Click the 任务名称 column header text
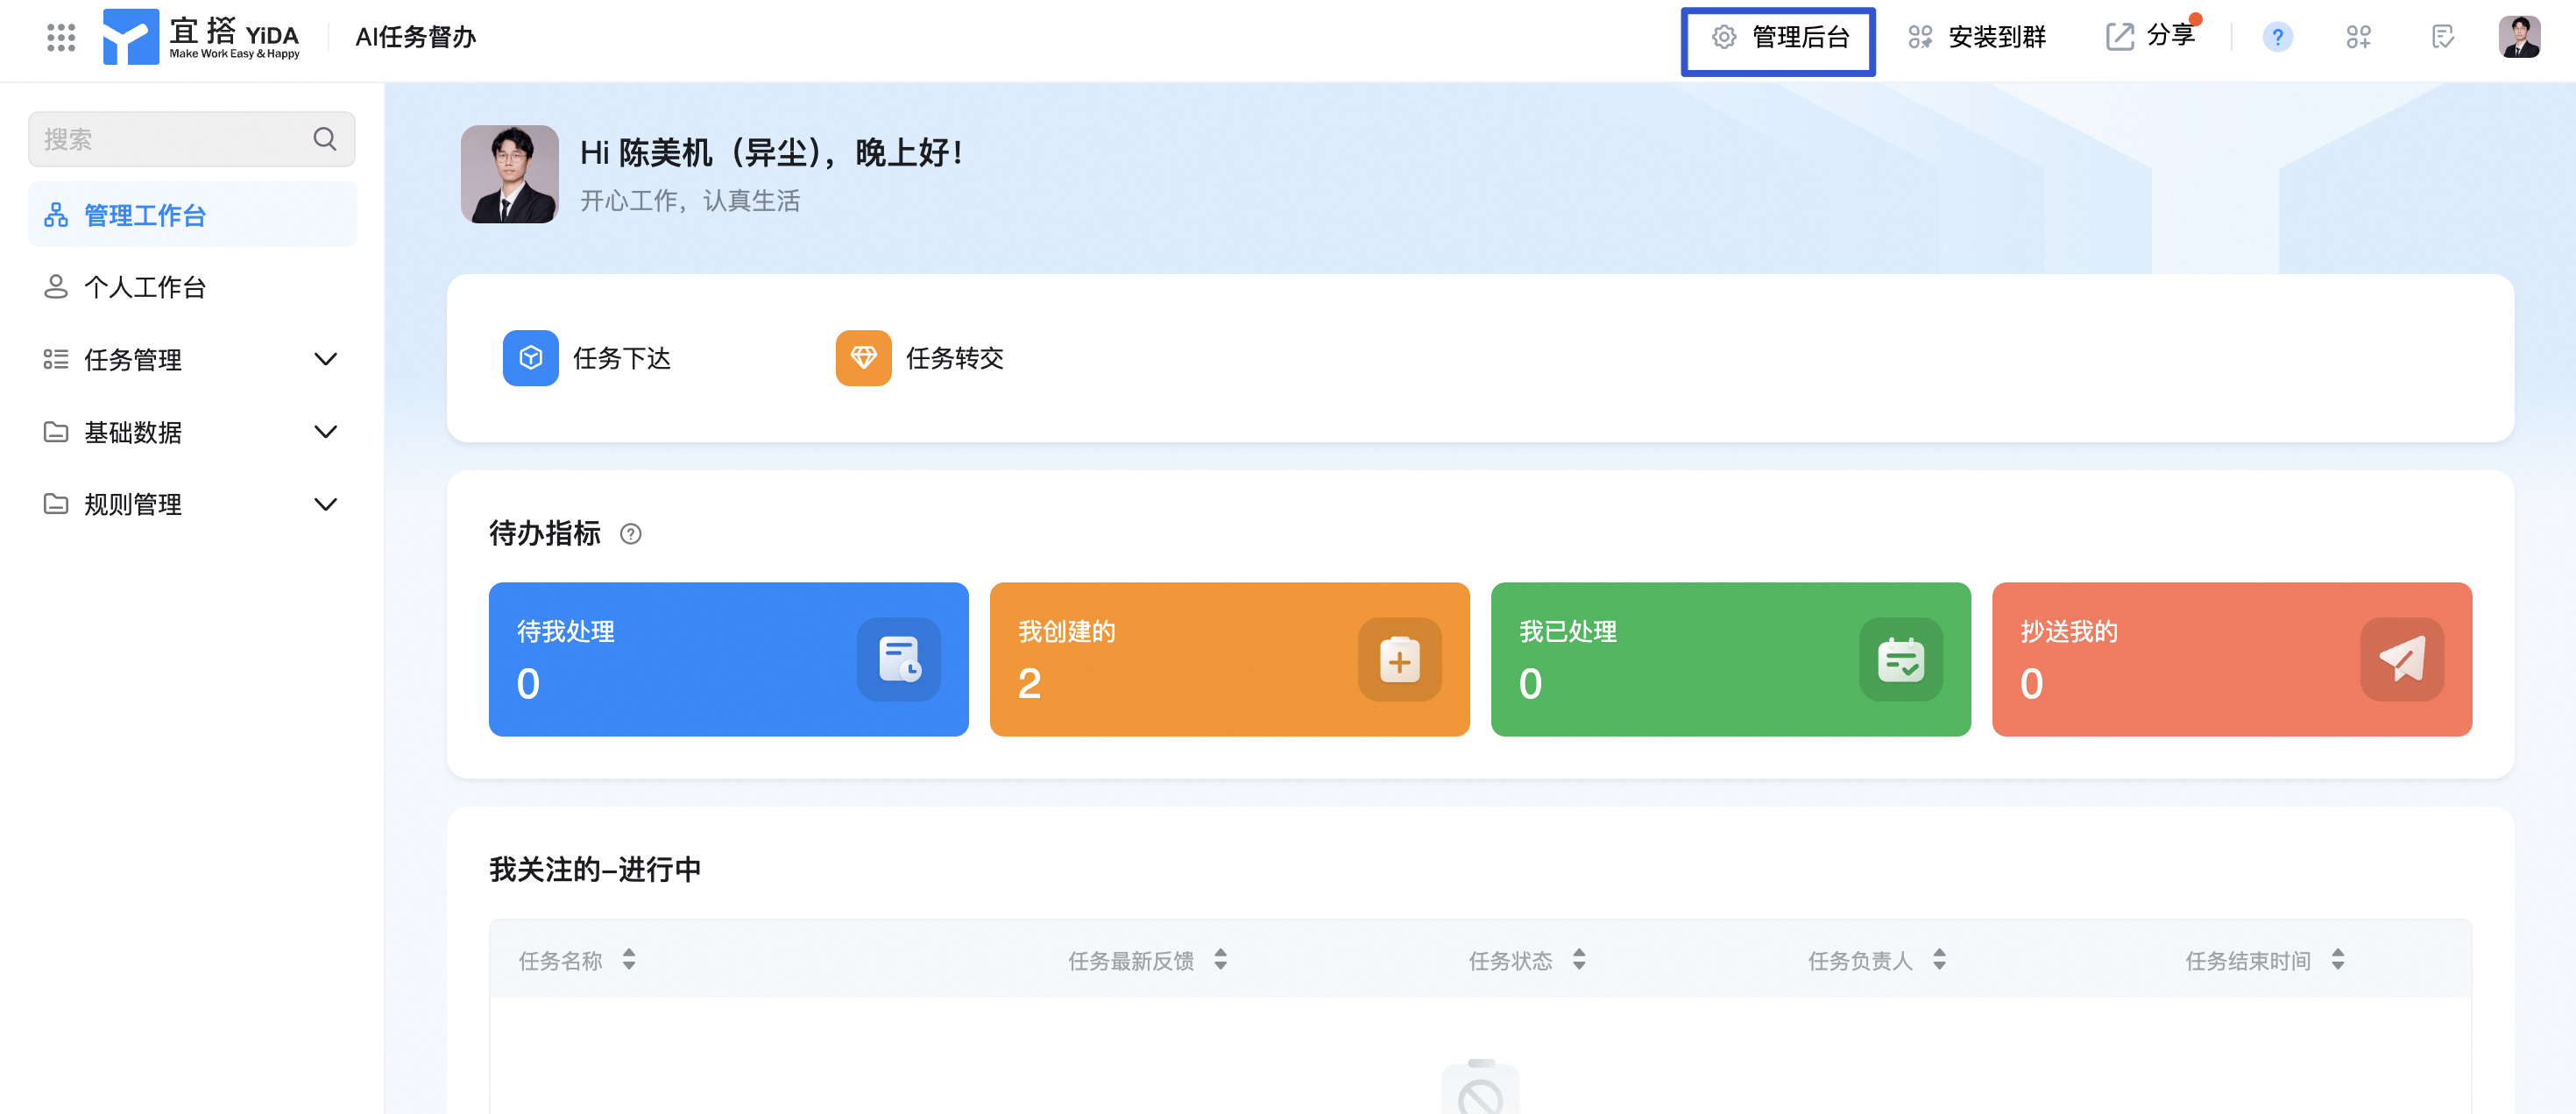This screenshot has width=2576, height=1114. click(560, 960)
